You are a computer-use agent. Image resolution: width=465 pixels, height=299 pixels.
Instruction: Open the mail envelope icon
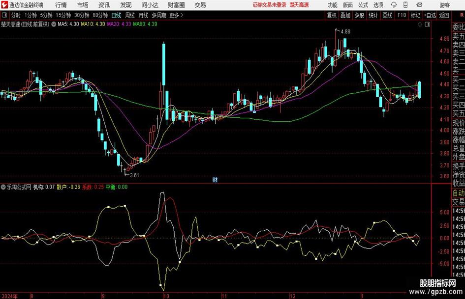[419, 5]
